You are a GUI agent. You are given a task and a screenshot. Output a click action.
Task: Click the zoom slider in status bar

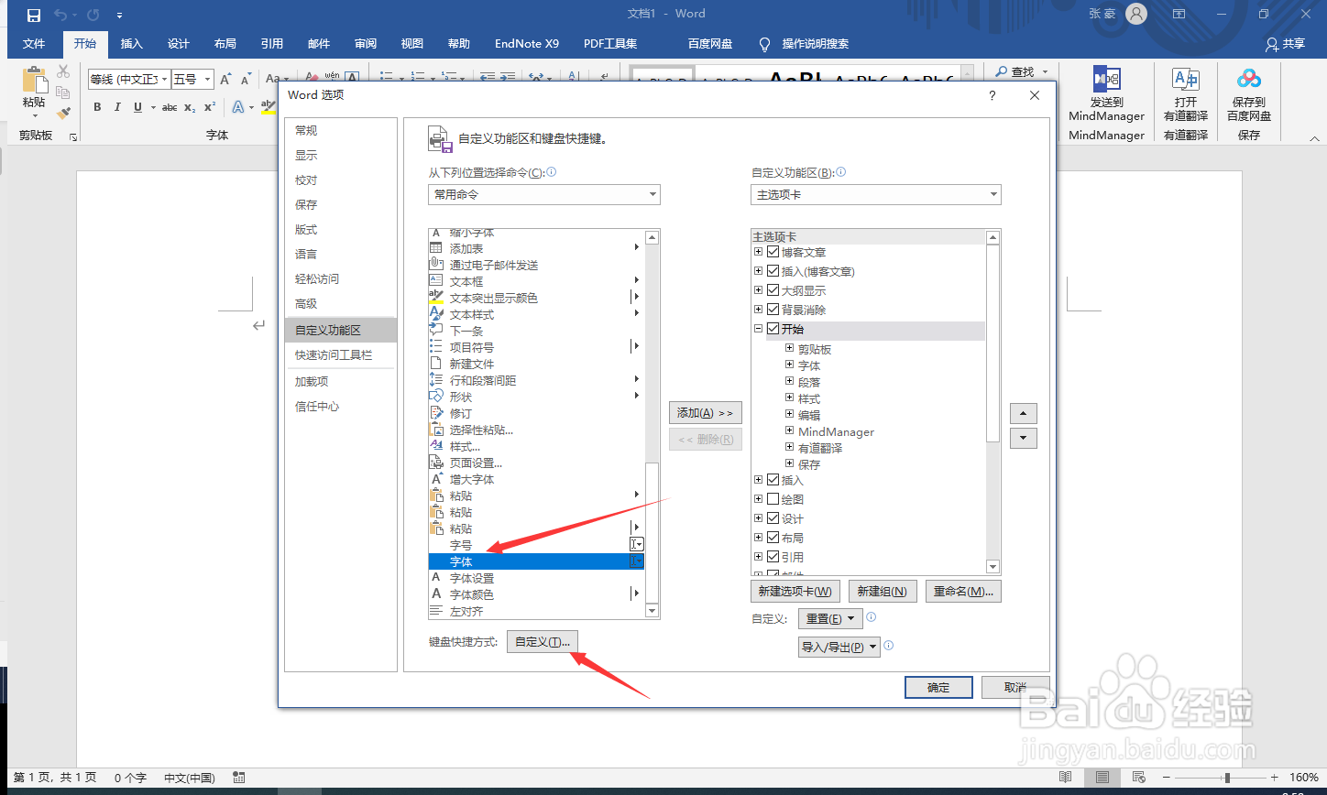(x=1227, y=778)
